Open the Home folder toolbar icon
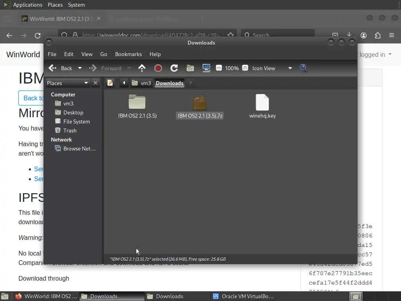The height and width of the screenshot is (301, 401). (190, 68)
